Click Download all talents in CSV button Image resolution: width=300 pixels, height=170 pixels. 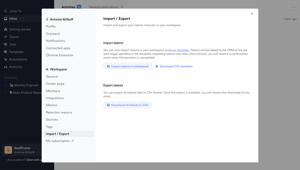tap(127, 105)
